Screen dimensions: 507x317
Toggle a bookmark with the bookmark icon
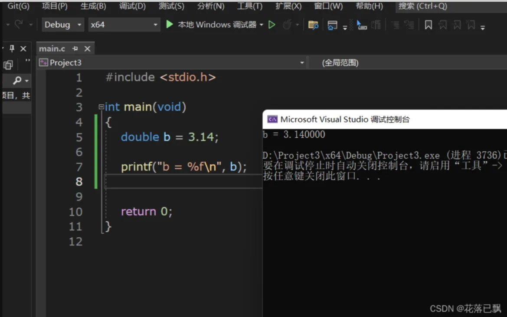(x=428, y=25)
